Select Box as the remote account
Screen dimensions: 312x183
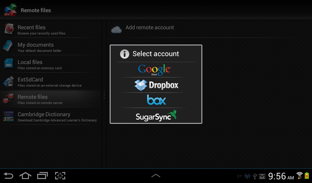[156, 100]
